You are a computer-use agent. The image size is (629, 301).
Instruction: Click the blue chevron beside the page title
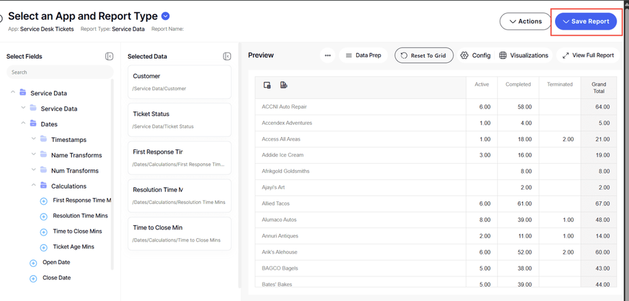point(165,16)
